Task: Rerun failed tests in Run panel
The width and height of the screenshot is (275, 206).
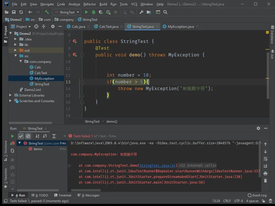Action: [12, 143]
